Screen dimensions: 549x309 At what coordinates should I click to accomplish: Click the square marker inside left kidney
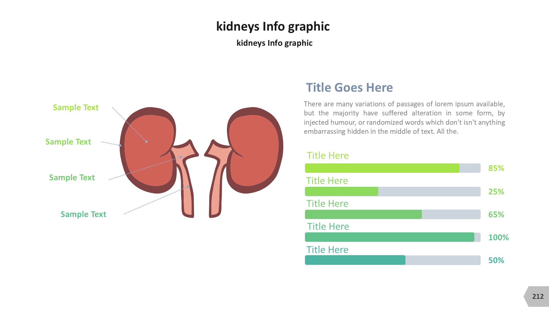pyautogui.click(x=147, y=142)
